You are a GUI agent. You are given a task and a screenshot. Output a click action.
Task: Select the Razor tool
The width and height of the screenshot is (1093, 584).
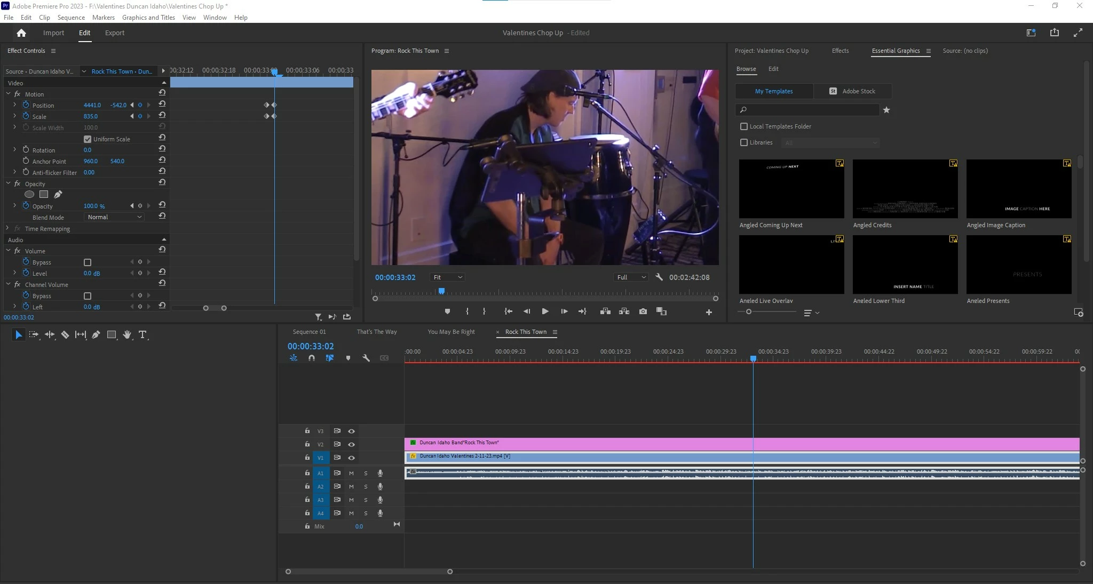[x=65, y=335]
